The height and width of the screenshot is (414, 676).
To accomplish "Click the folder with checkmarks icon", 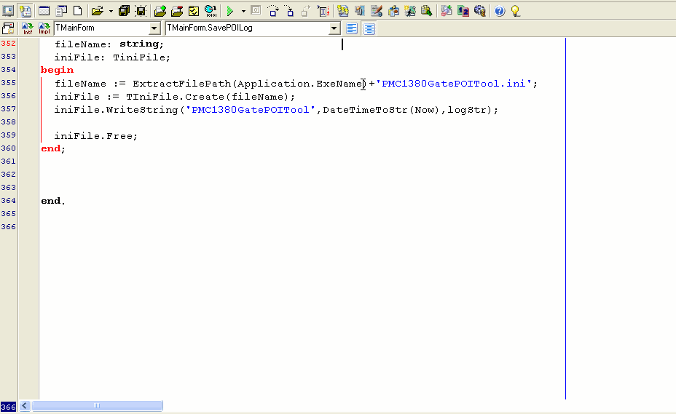I will pos(194,11).
